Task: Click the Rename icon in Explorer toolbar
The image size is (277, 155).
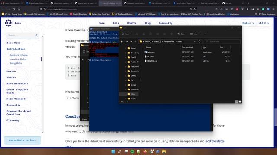Action: [158, 34]
